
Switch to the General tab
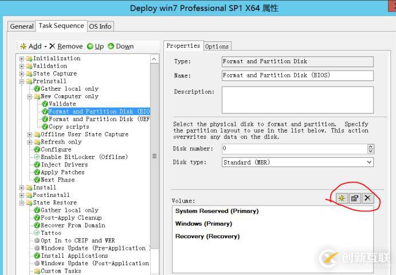tap(22, 26)
